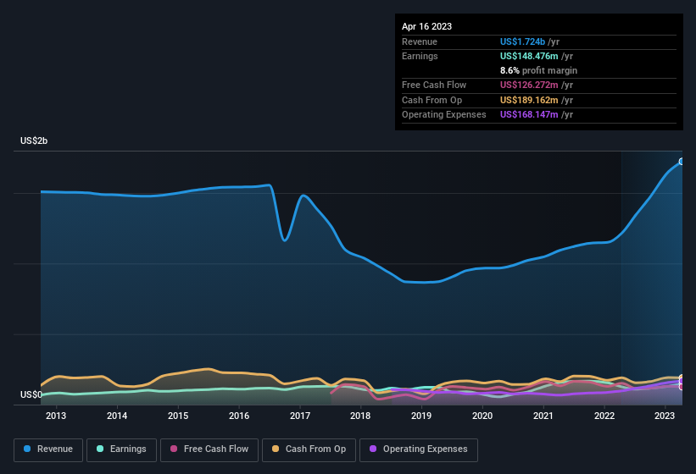Click the 2022 x-axis label
This screenshot has width=696, height=474.
point(604,416)
